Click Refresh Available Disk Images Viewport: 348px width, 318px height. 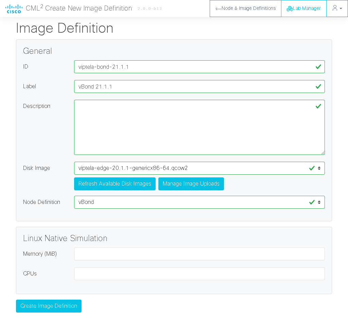point(115,184)
